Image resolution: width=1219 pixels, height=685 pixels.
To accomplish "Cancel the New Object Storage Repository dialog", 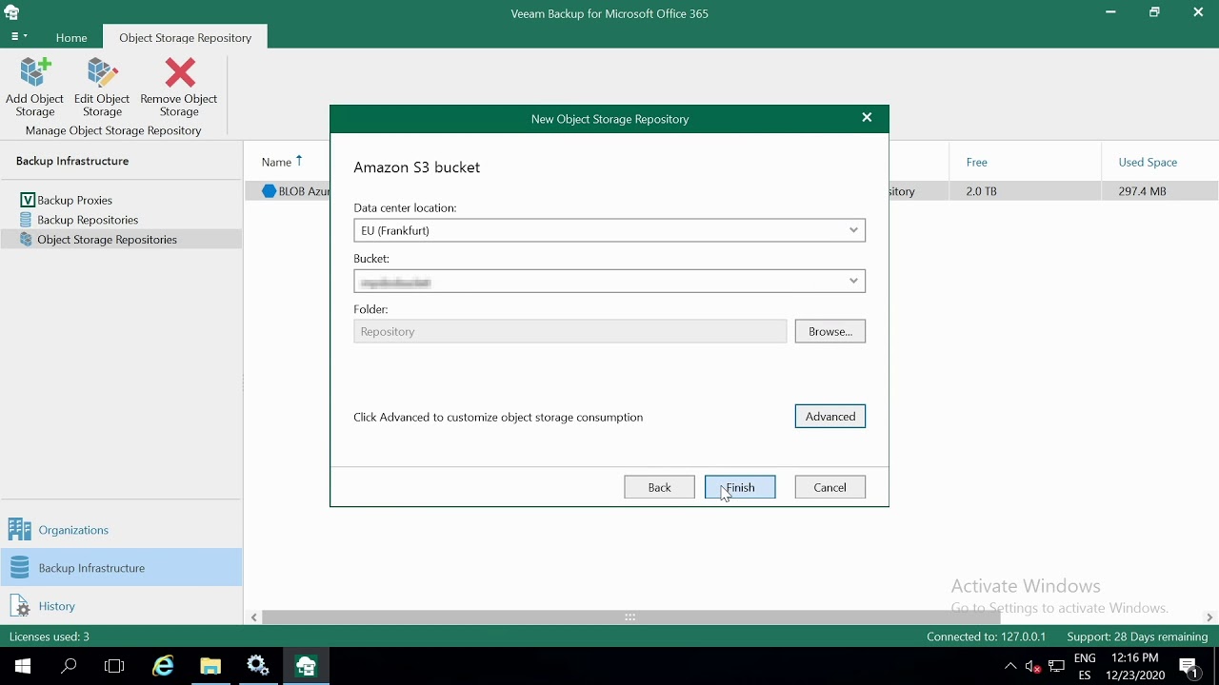I will tap(829, 487).
